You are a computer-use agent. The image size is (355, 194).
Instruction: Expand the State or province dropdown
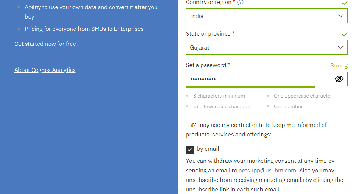pos(266,47)
